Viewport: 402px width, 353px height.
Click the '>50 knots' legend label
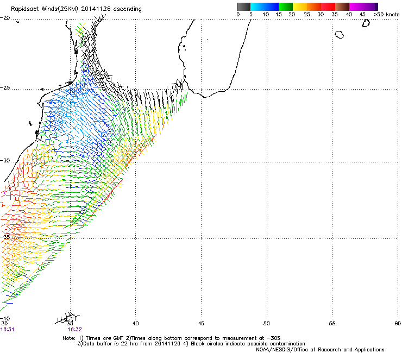[386, 15]
